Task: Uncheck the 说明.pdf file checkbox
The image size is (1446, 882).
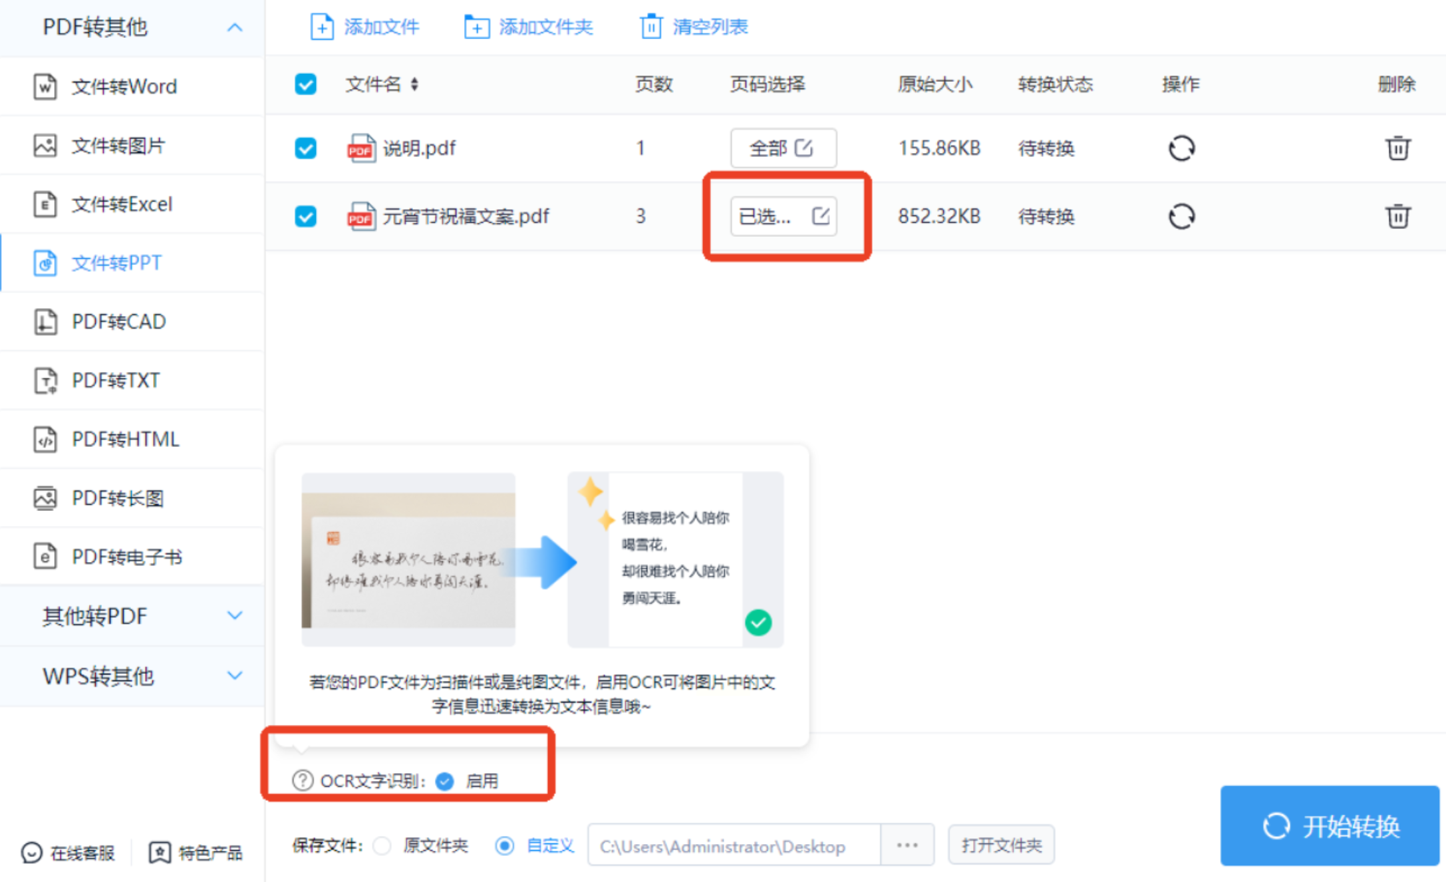Action: 305,148
